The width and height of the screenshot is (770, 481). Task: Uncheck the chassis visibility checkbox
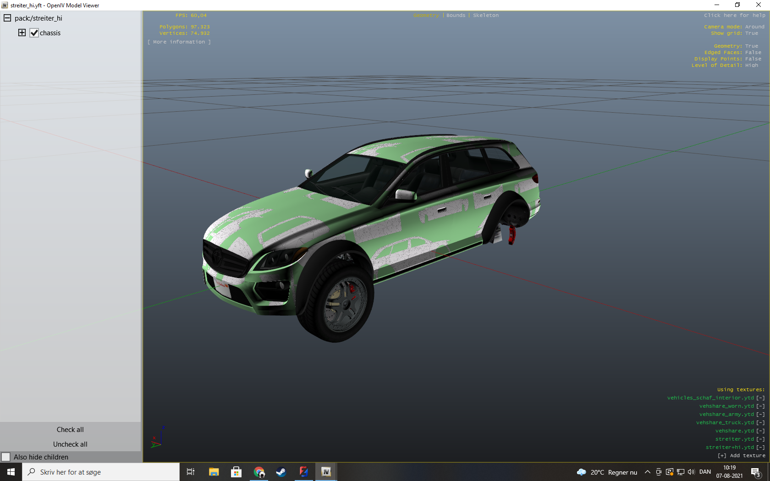click(x=34, y=33)
